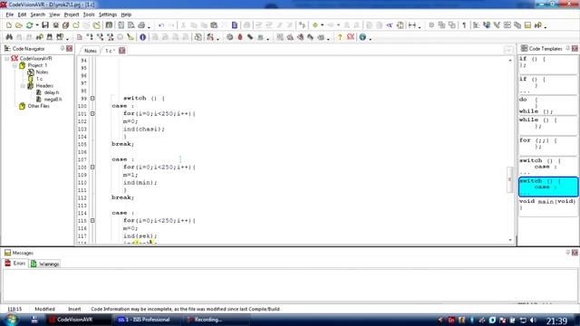Select the Errors tab in Messages
The image size is (580, 326).
point(15,264)
